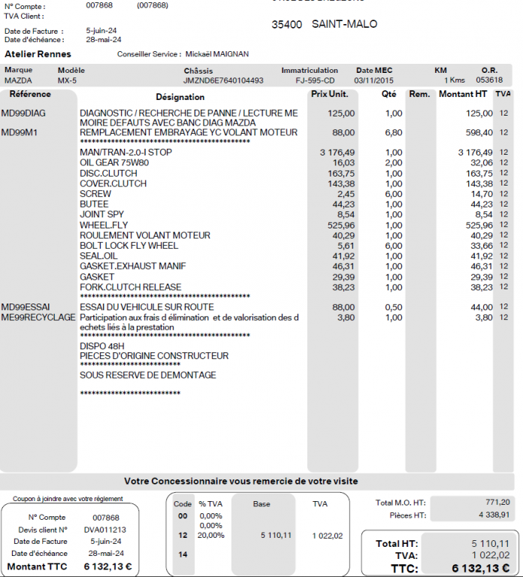
Task: Click the TTC total 6 132,13 € at bottom right
Action: click(481, 568)
